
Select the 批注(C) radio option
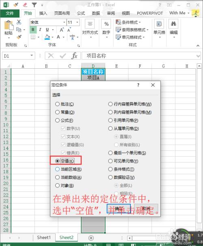pos(65,104)
